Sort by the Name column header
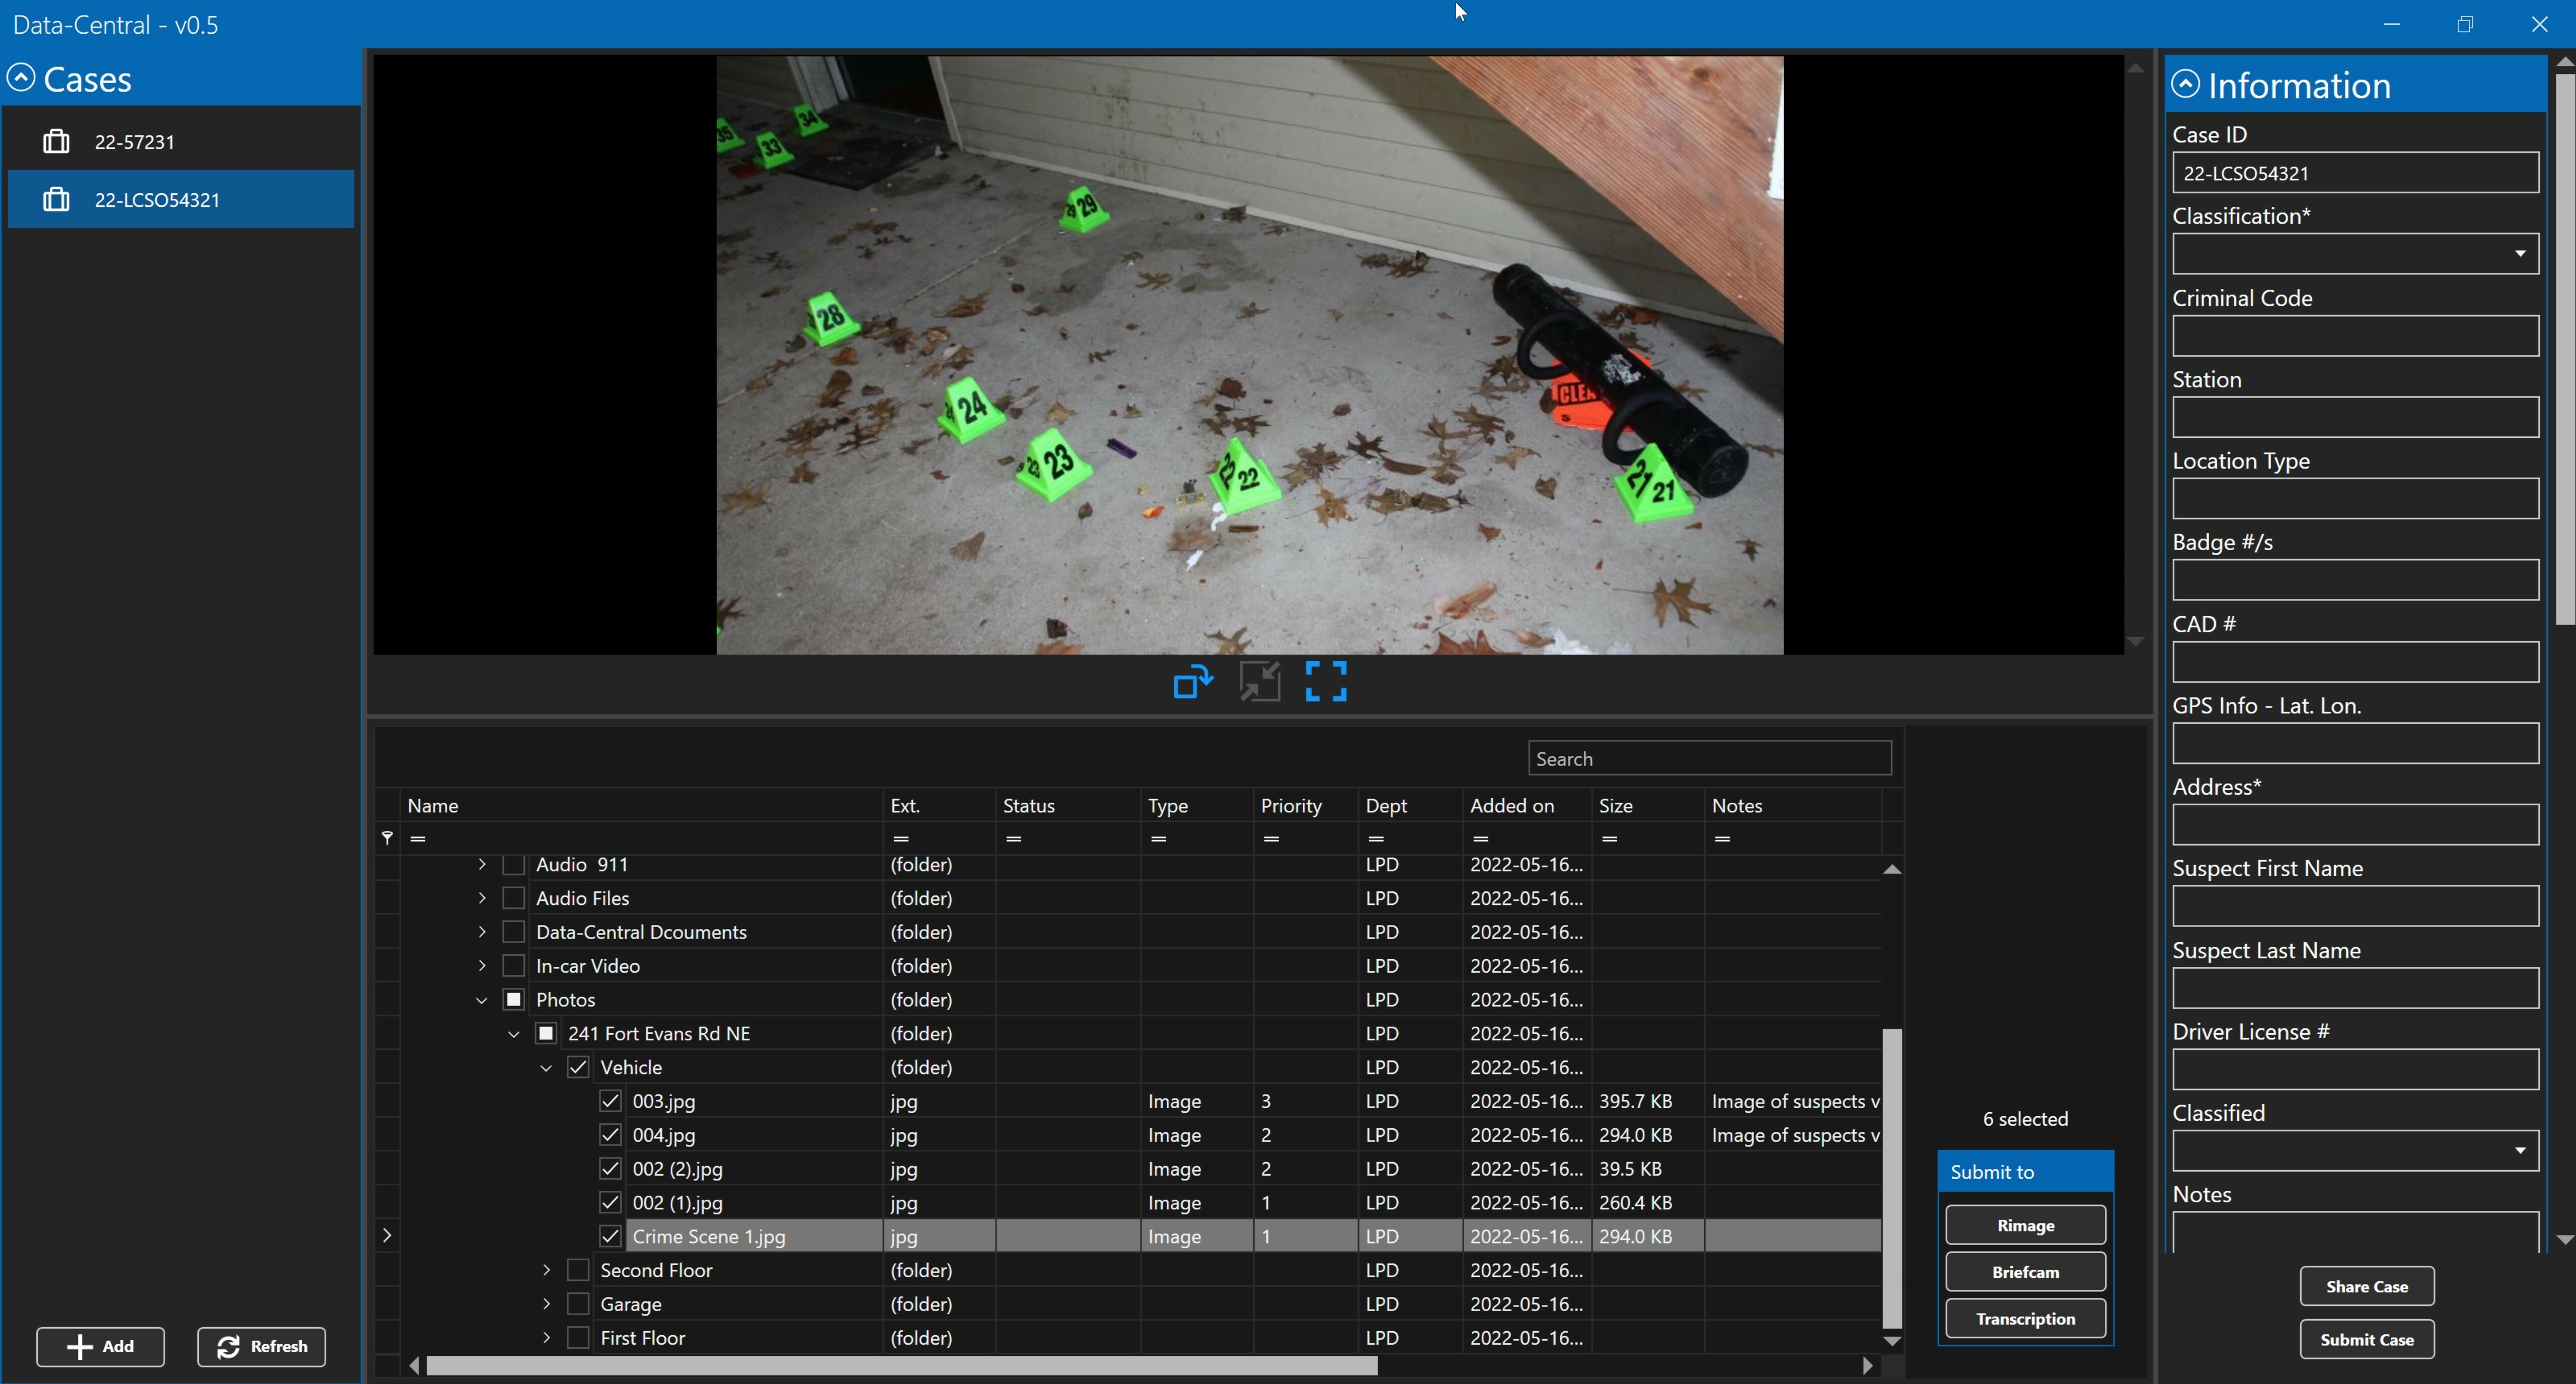Viewport: 2576px width, 1384px height. 642,805
